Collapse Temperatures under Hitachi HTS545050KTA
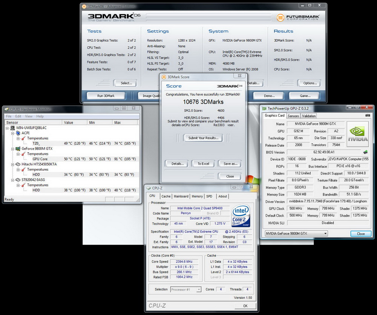Screen dimensions: 377x315 click(x=18, y=170)
